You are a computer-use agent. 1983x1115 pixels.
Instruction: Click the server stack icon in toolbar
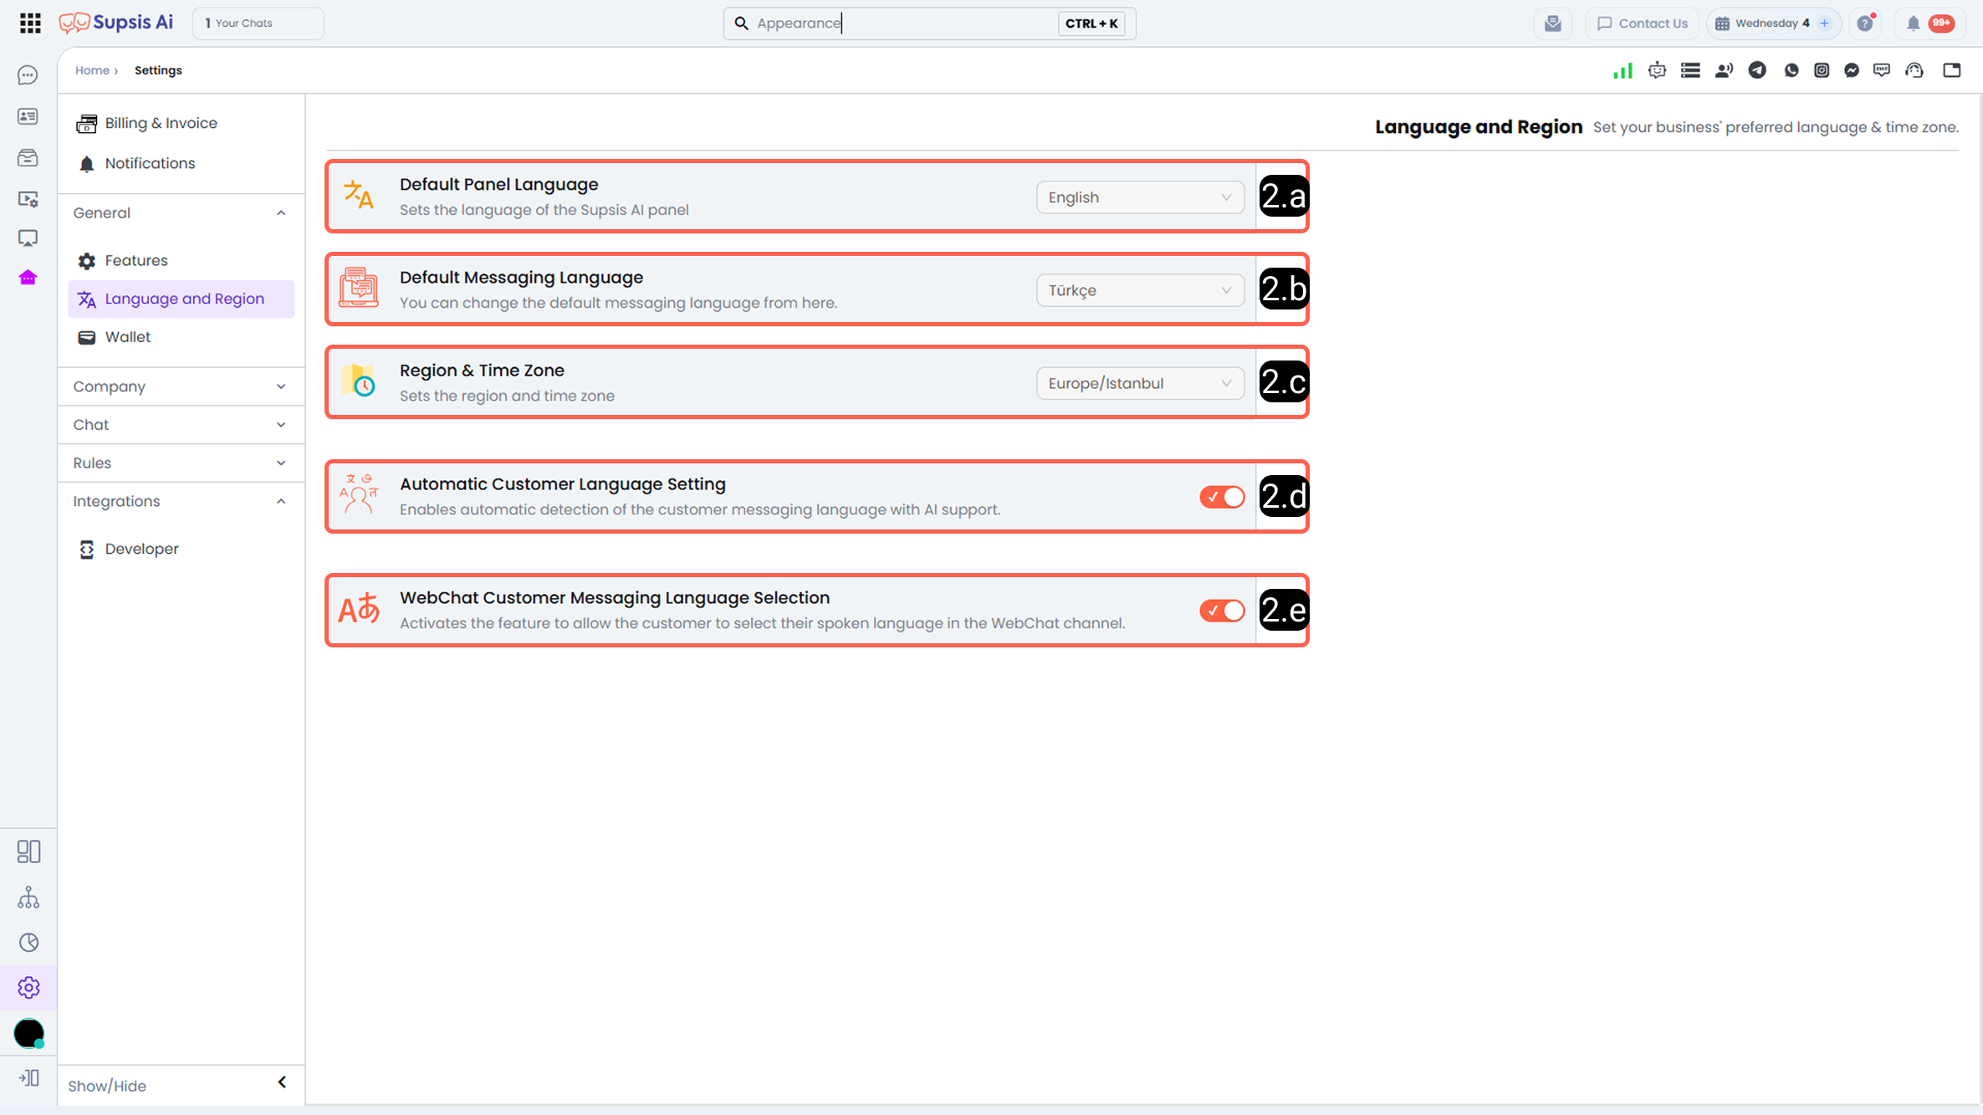1690,70
